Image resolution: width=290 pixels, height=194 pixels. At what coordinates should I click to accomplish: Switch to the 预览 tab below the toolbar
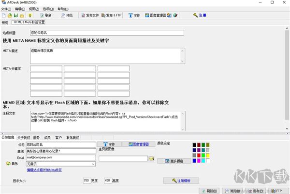pos(5,23)
